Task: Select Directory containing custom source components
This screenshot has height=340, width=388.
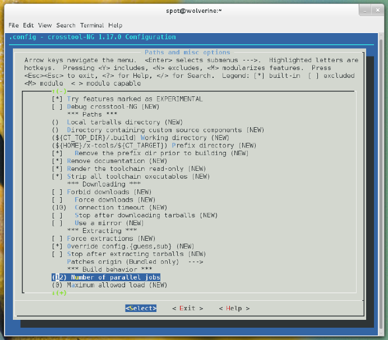Action: coord(158,130)
